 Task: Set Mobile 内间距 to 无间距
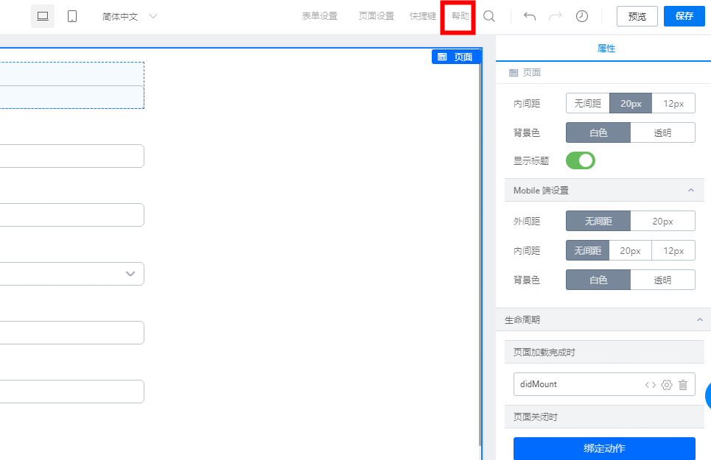pos(588,251)
